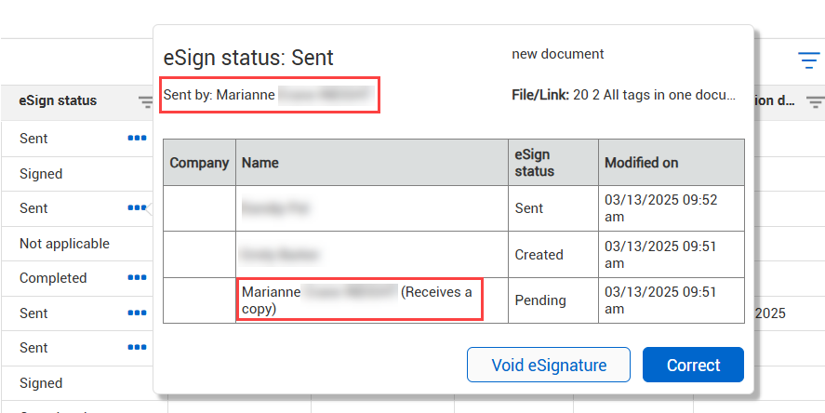Screen dimensions: 825x413
Task: Click the blue Correct button
Action: (x=693, y=365)
